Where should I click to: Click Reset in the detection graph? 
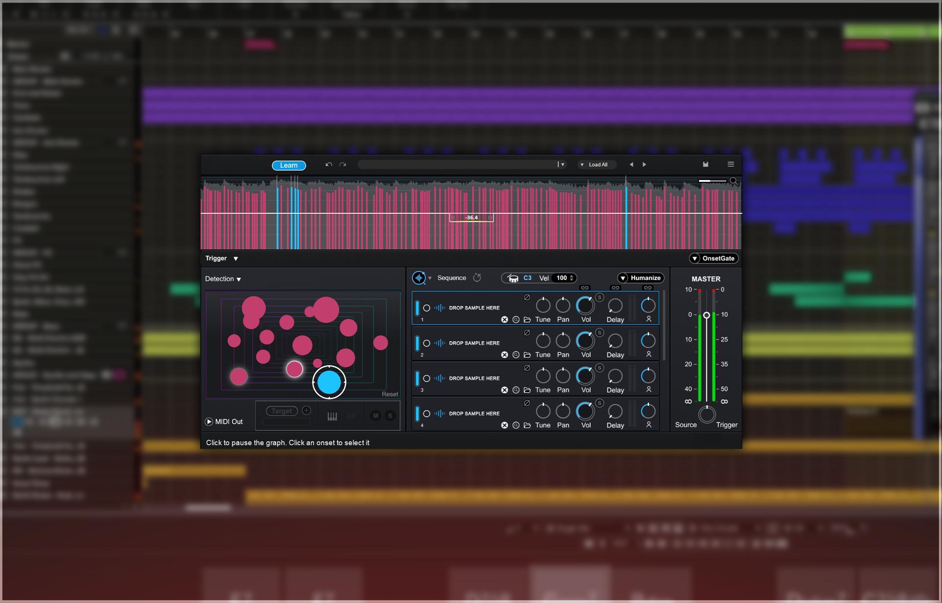coord(390,394)
